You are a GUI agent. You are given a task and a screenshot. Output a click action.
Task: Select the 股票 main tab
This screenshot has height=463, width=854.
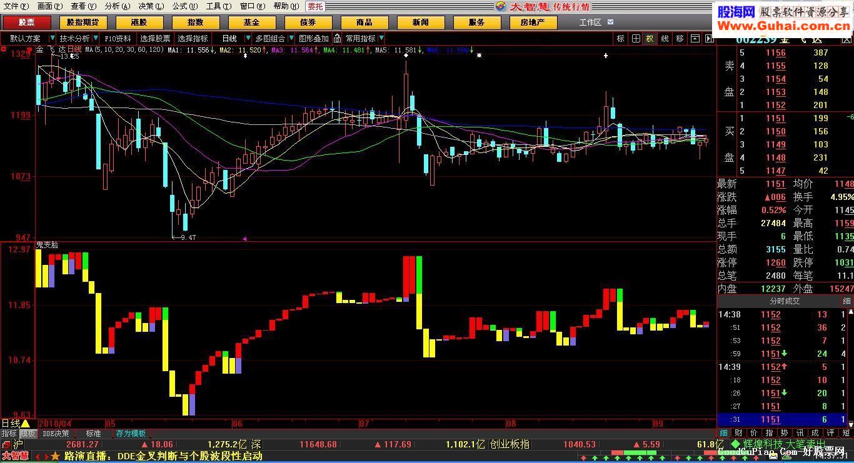(26, 22)
